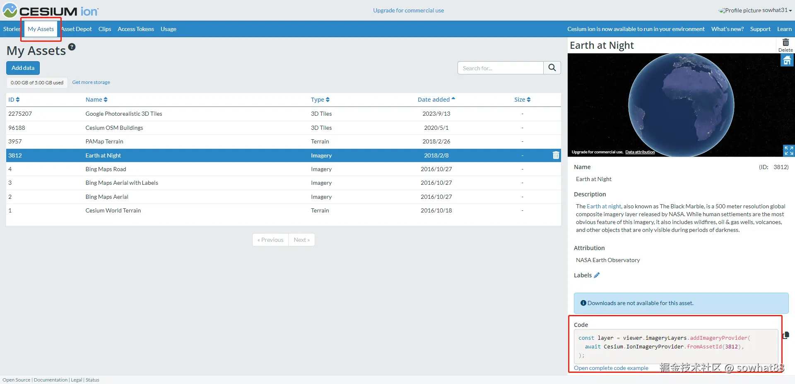The width and height of the screenshot is (795, 384).
Task: Select the Google Photorealistic 3D Tiles row
Action: [x=284, y=114]
